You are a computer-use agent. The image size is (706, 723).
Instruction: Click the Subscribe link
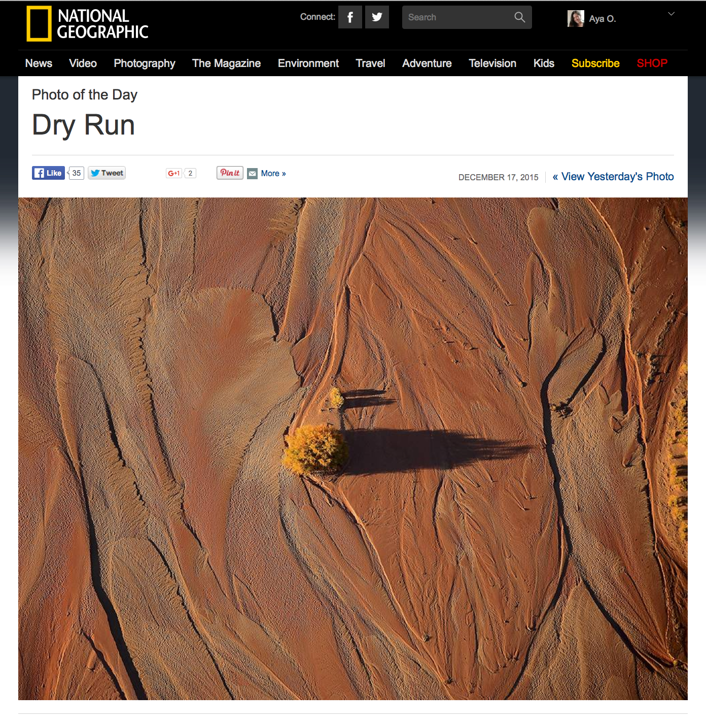pos(595,63)
